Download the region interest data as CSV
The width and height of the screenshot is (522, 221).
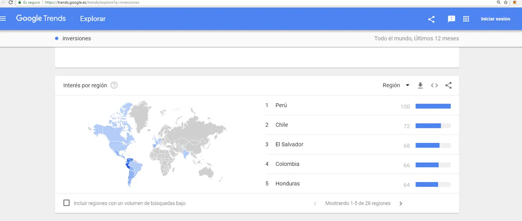420,85
